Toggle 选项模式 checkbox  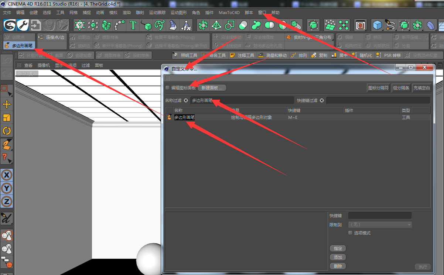coord(351,233)
